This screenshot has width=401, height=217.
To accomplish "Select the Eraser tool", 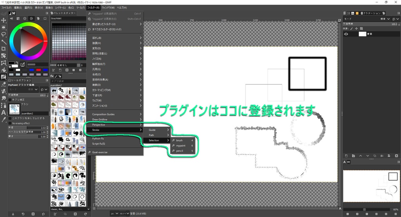I will click(x=4, y=84).
